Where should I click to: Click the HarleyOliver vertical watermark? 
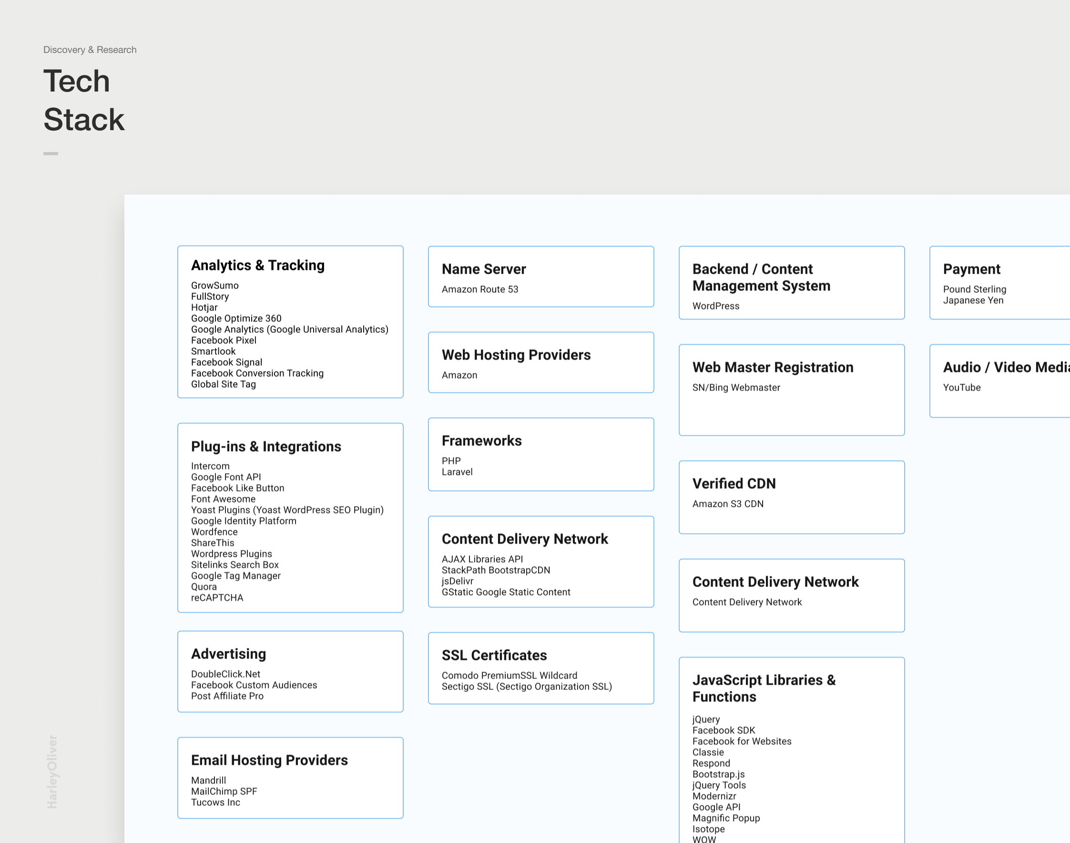[52, 772]
